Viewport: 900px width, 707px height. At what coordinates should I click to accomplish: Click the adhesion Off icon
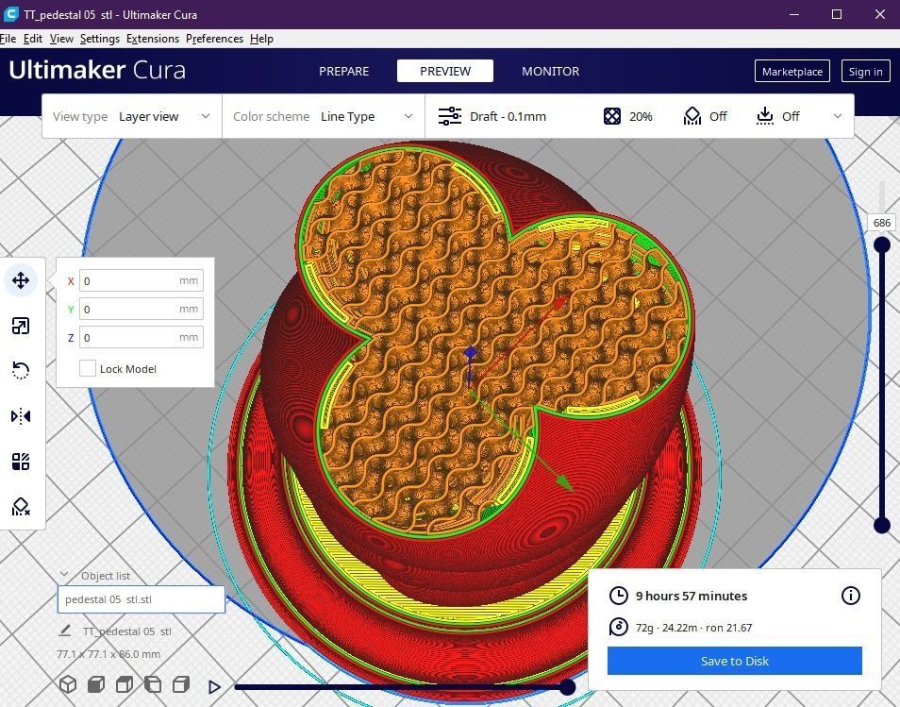pyautogui.click(x=764, y=116)
